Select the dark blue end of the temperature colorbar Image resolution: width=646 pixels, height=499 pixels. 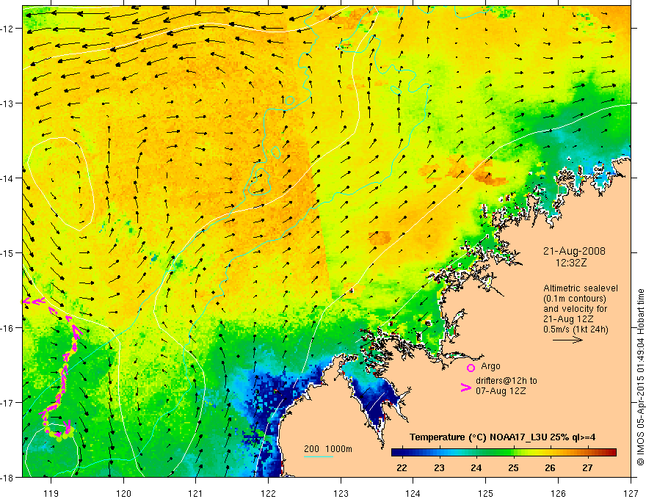tap(396, 453)
